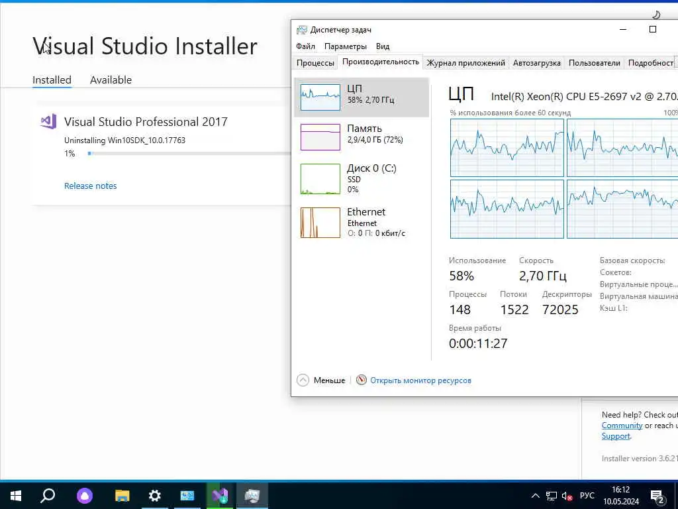Click resource monitor gauge icon

point(361,380)
